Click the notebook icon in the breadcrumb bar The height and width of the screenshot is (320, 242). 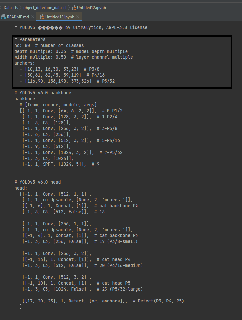tap(73, 7)
